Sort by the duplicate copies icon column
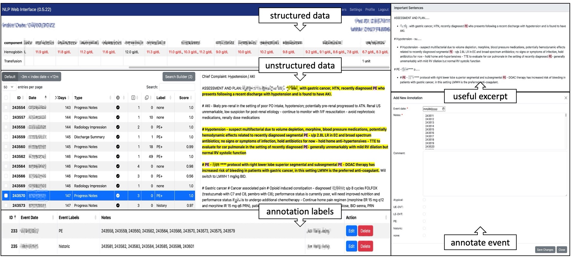 (x=147, y=98)
